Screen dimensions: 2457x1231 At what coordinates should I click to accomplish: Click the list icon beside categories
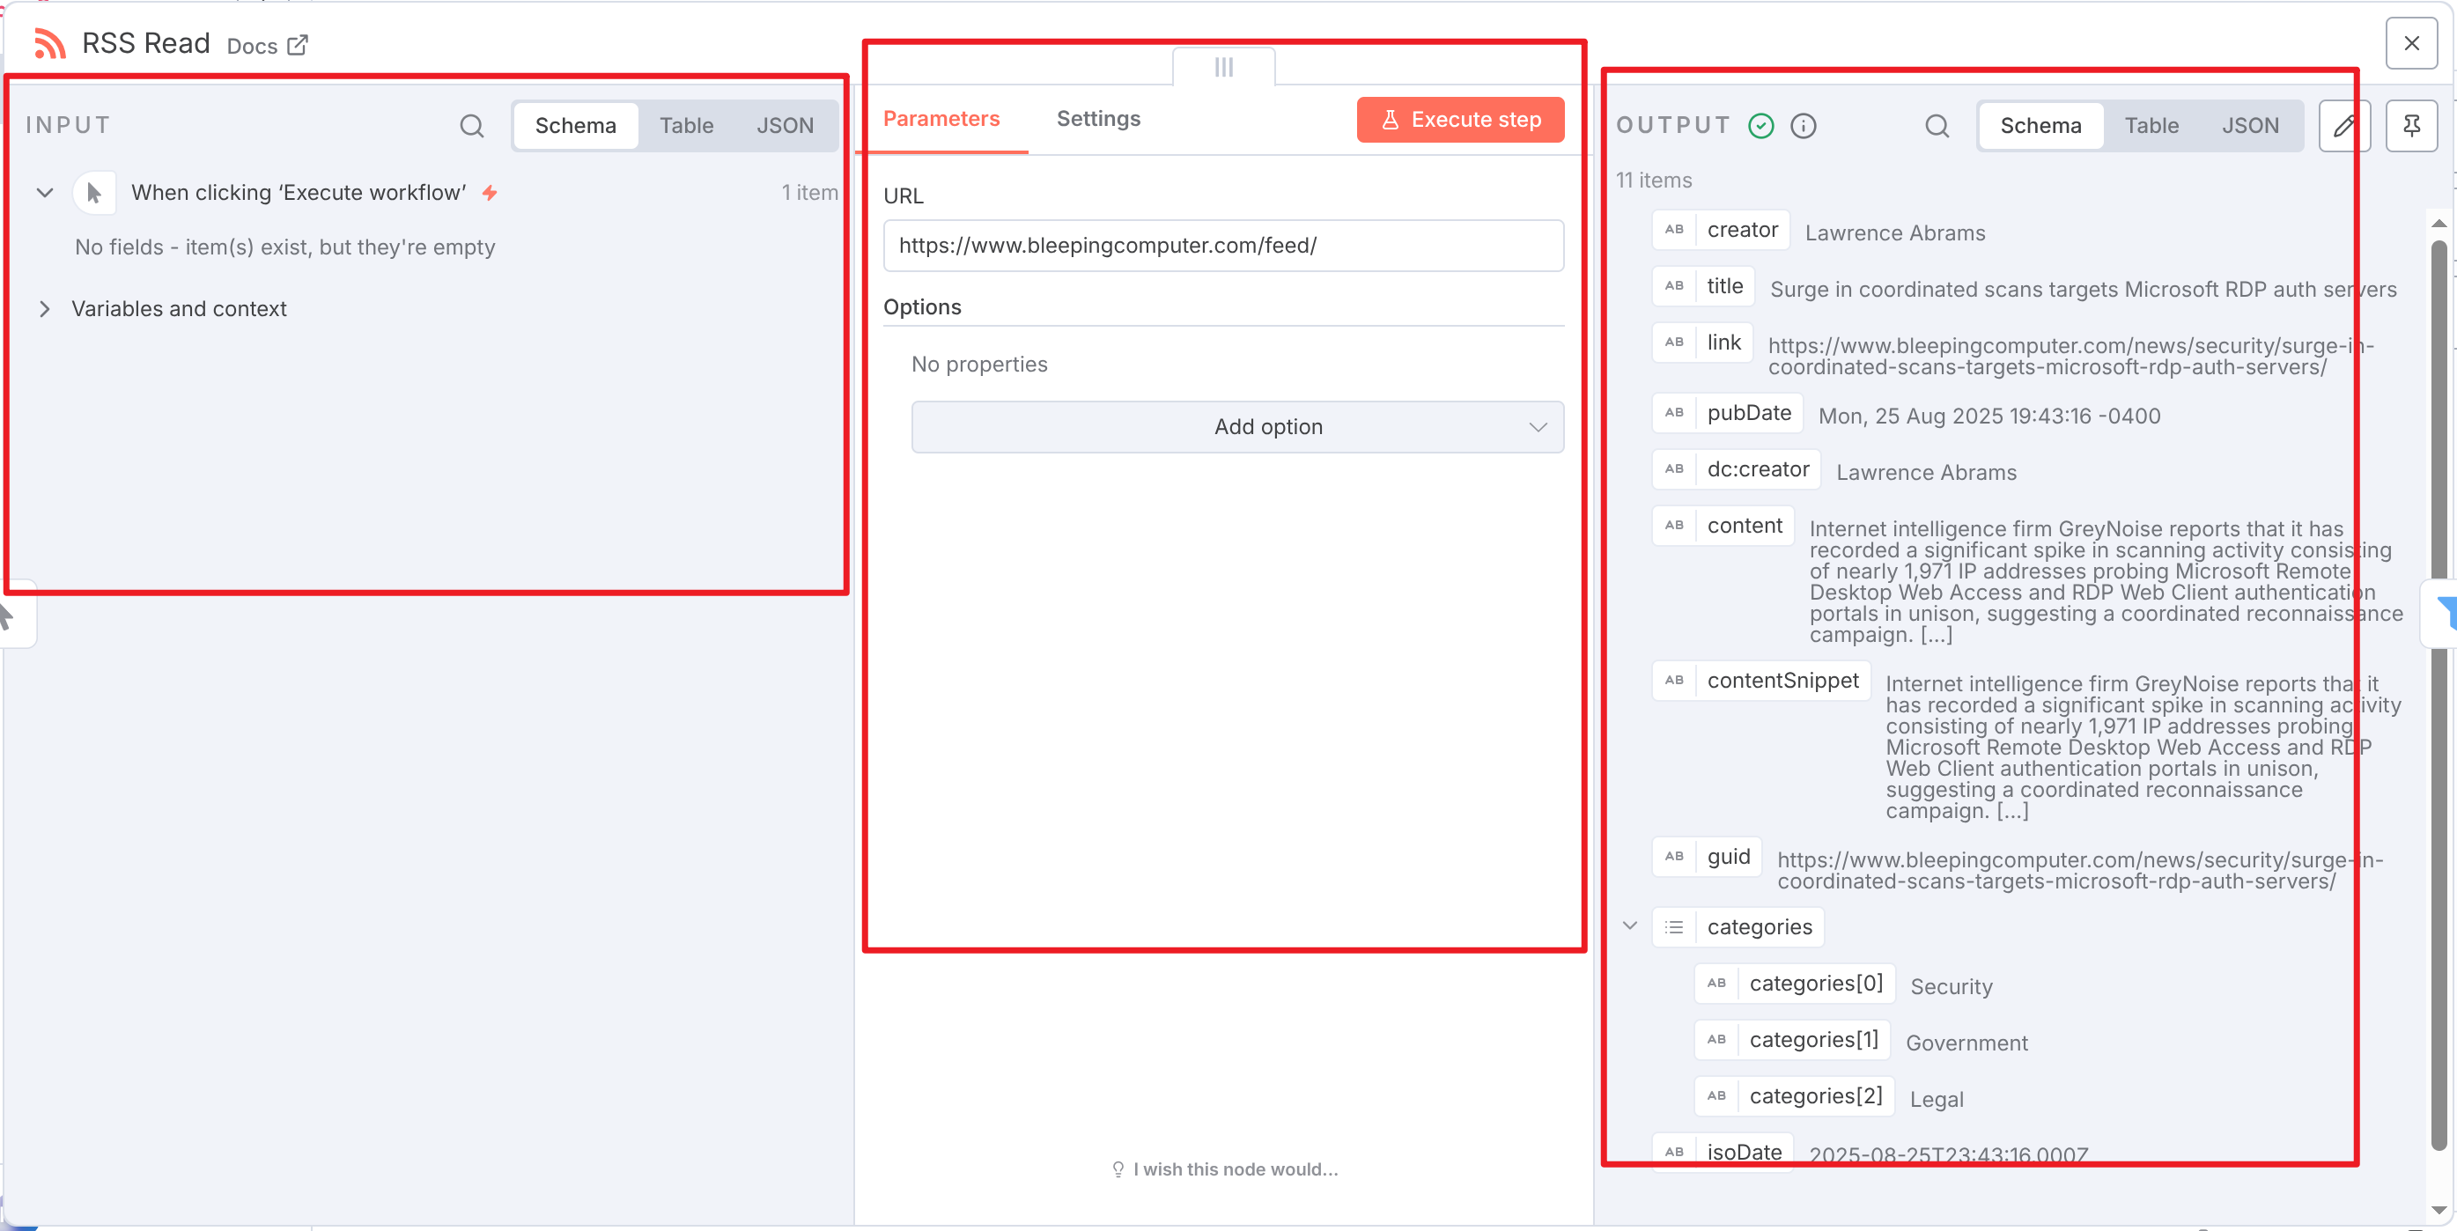click(x=1674, y=927)
